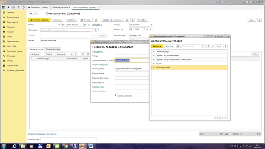
Task: Click the back navigation arrow button
Action: pyautogui.click(x=30, y=13)
